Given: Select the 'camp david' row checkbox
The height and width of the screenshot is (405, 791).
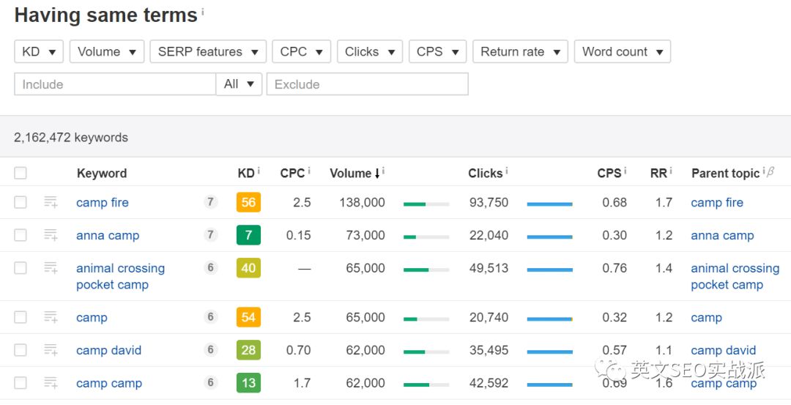Looking at the screenshot, I should point(21,350).
